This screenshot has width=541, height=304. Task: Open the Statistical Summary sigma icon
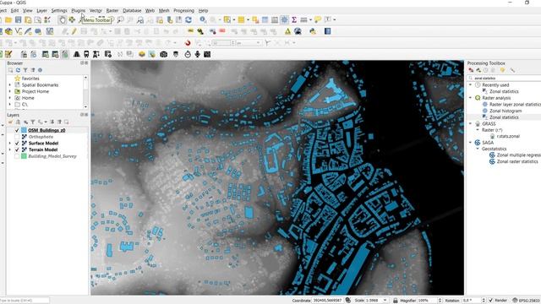(x=294, y=20)
